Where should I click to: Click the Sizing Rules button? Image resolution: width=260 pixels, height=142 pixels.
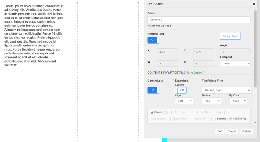coord(230,36)
